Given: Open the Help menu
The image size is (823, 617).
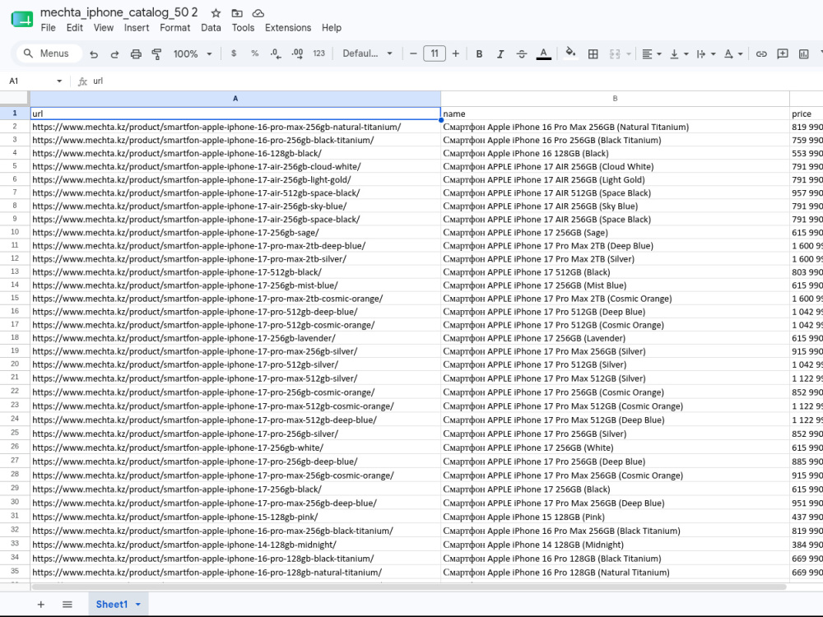Looking at the screenshot, I should [331, 28].
